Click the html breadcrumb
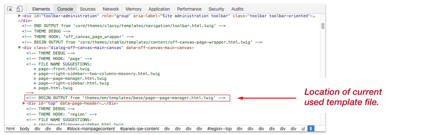The width and height of the screenshot is (424, 135). tap(10, 129)
